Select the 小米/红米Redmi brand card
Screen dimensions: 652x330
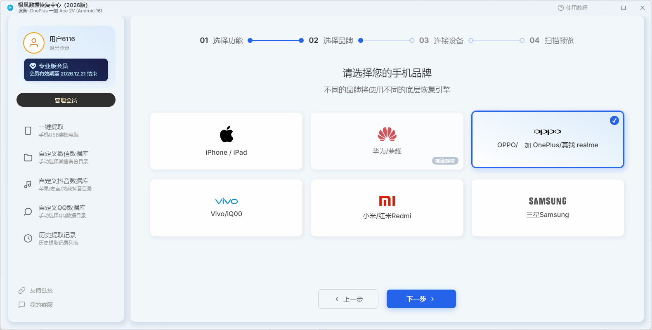[x=387, y=208]
